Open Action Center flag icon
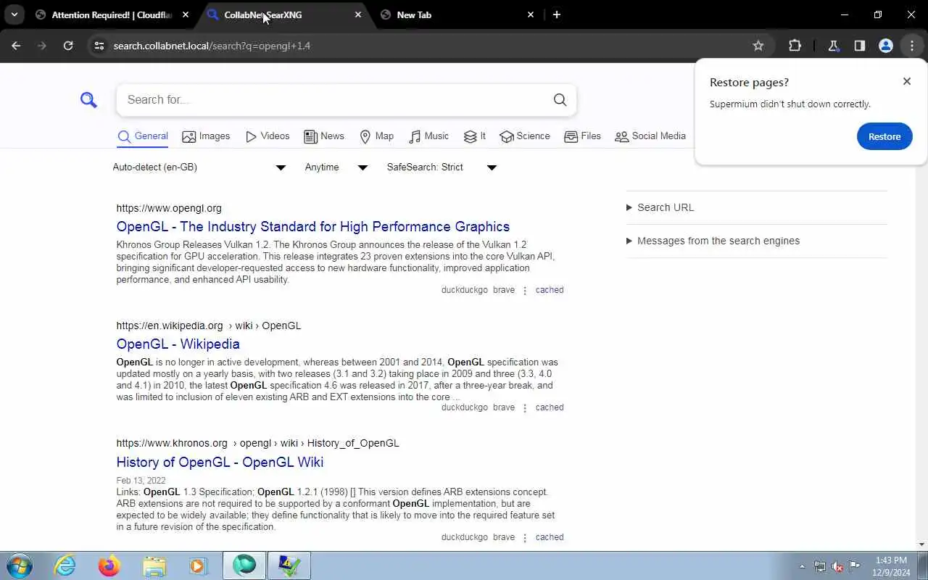Screen dimensions: 928x580 coord(855,566)
